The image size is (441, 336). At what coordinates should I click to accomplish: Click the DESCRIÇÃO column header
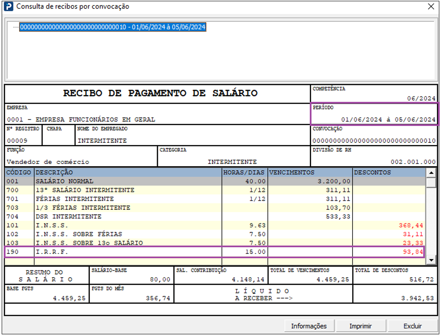click(128, 172)
